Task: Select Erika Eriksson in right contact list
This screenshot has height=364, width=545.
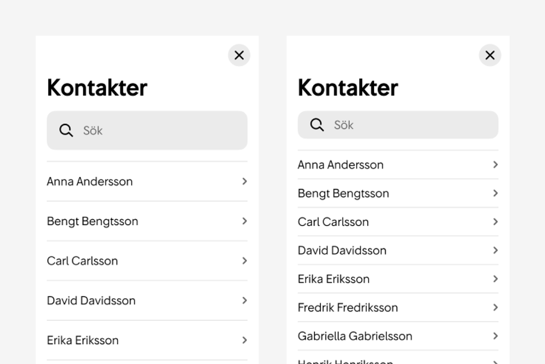Action: pyautogui.click(x=333, y=279)
